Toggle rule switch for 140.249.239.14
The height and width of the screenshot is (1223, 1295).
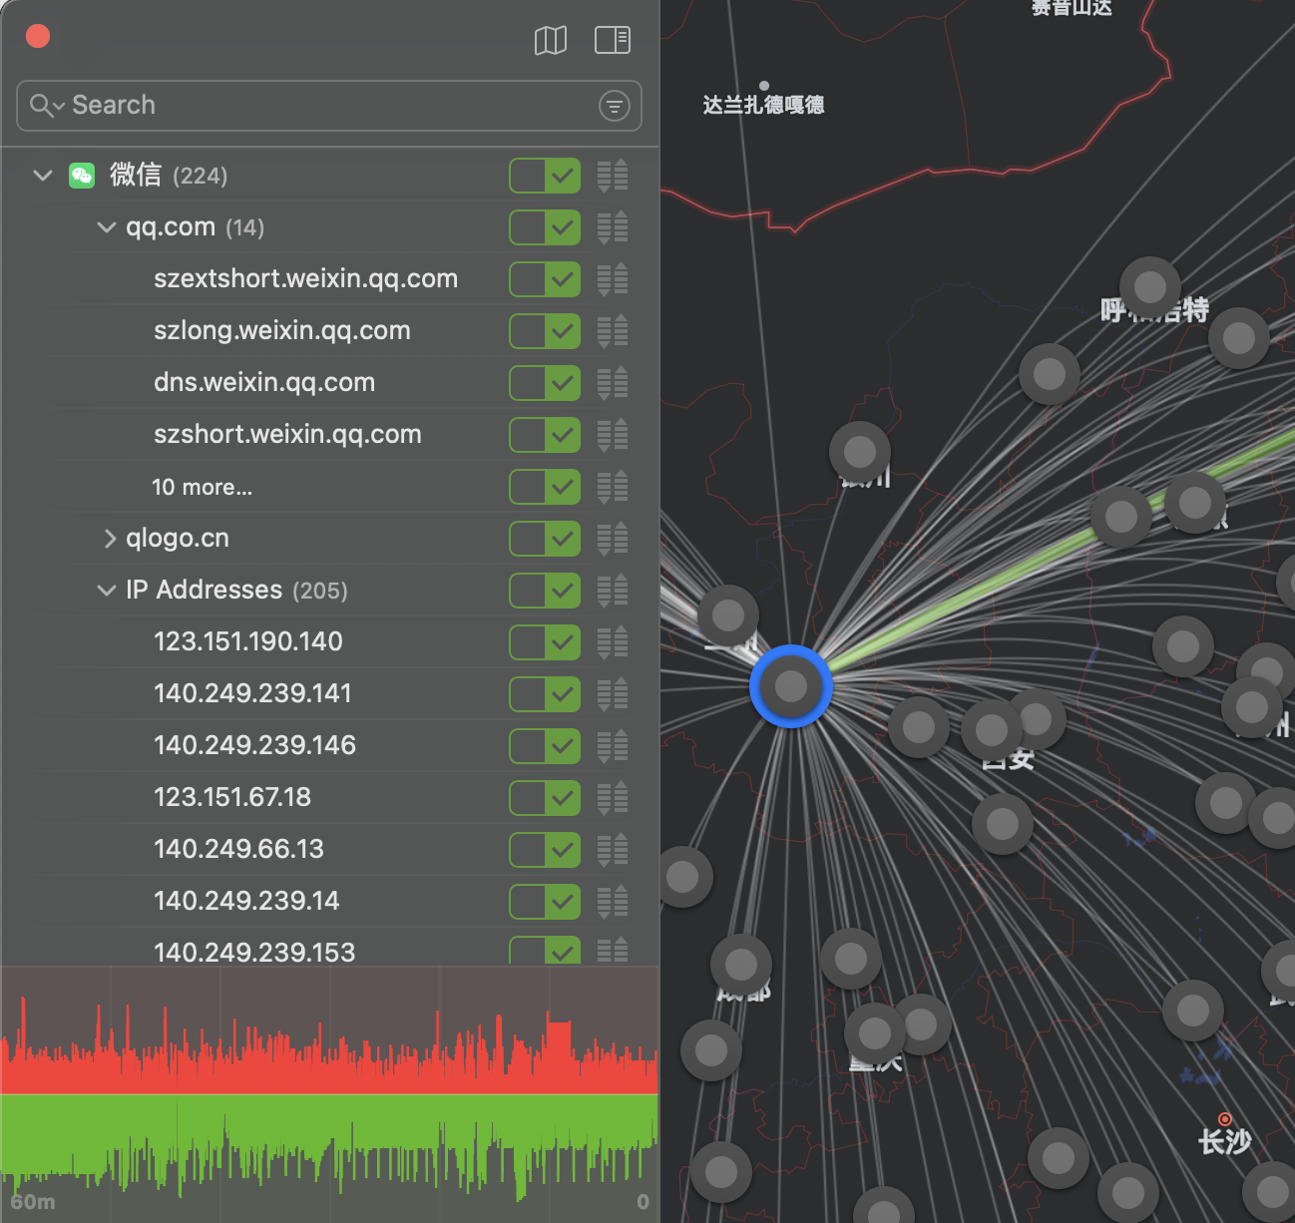coord(545,902)
